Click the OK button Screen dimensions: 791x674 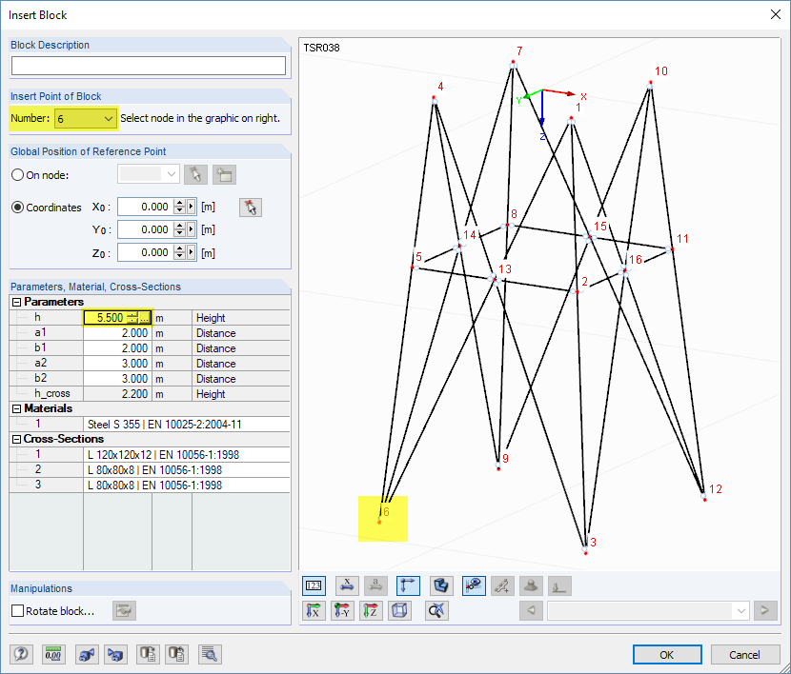(667, 654)
